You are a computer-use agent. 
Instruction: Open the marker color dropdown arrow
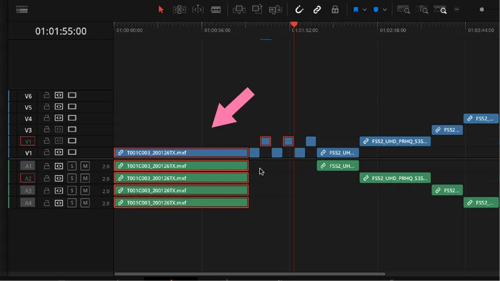385,10
